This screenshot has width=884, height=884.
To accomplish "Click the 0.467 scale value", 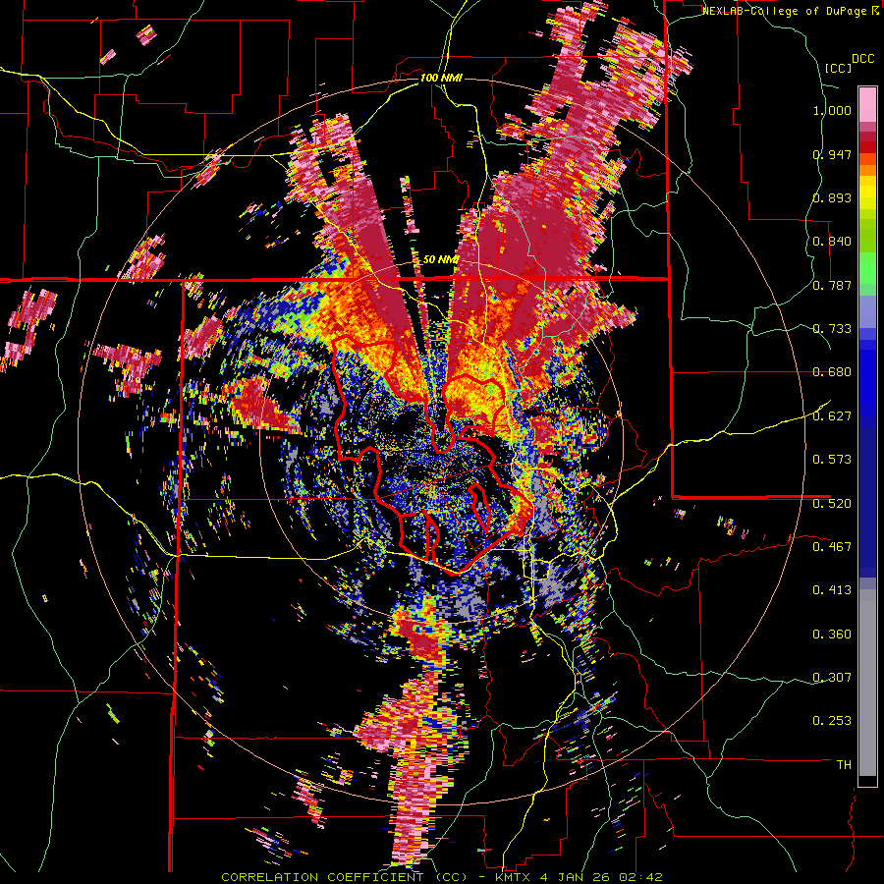I will point(832,547).
